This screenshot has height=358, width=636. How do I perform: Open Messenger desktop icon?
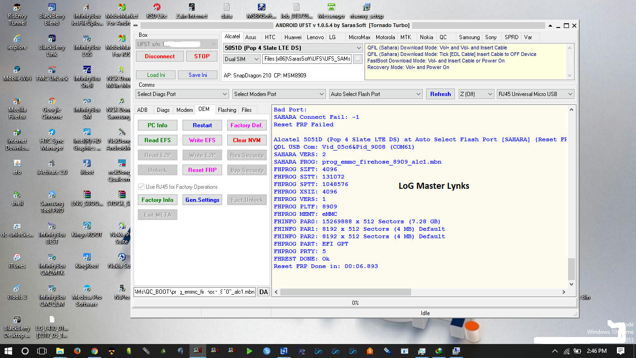pos(331,11)
